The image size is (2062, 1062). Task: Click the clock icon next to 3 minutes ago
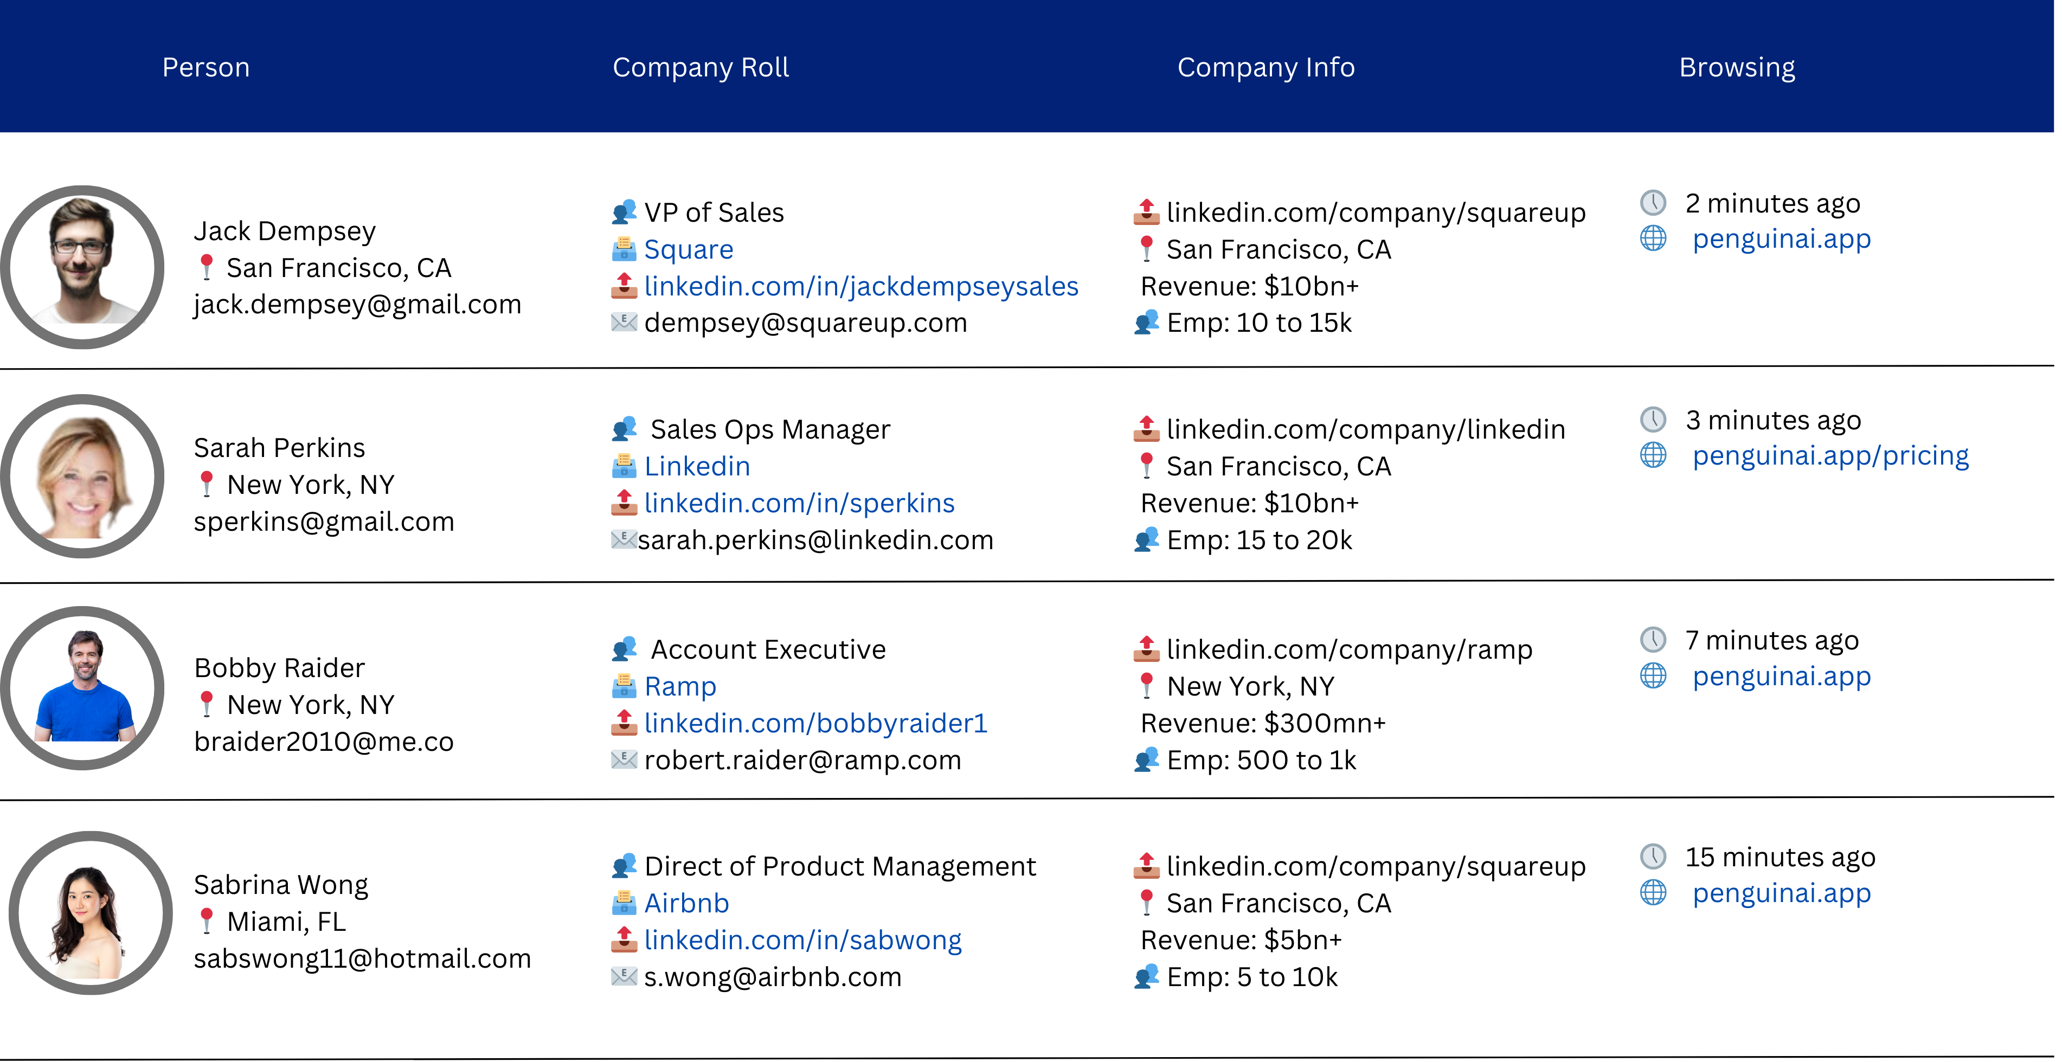(1653, 420)
